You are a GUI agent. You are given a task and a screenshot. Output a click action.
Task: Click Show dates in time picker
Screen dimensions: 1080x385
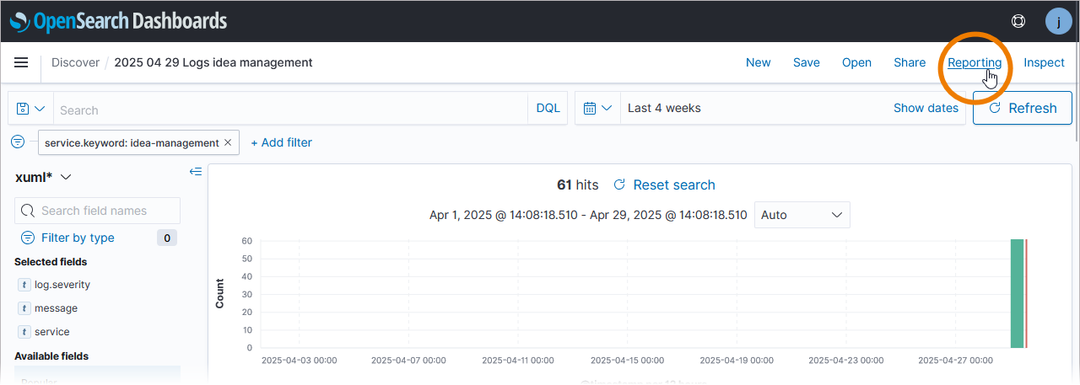[x=926, y=108]
